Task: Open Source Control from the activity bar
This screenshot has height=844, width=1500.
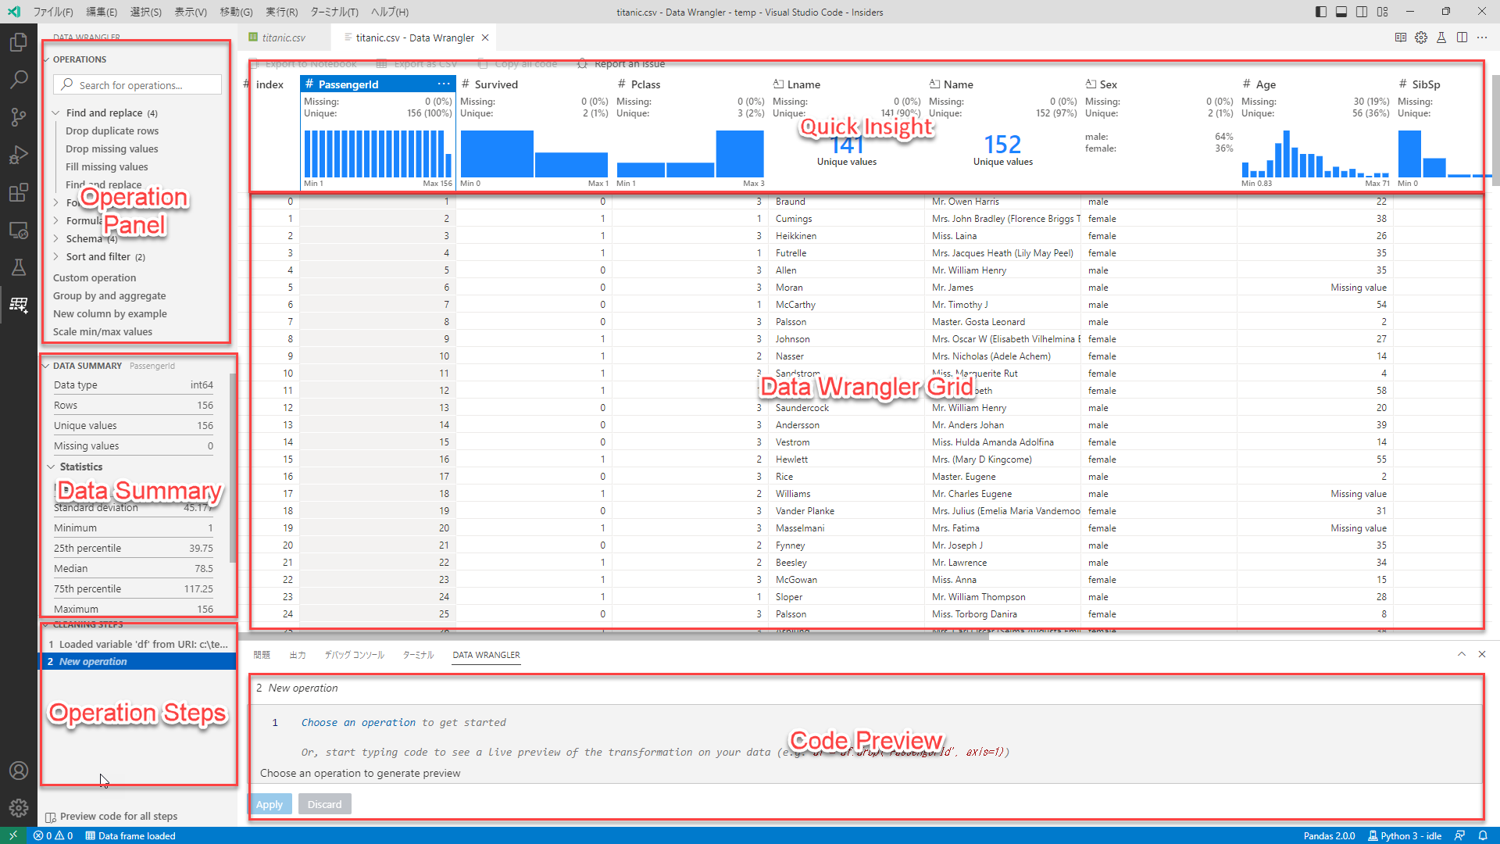Action: 19,116
